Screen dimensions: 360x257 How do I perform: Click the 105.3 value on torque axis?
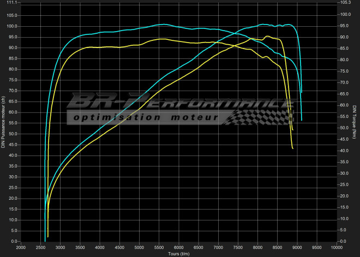click(x=345, y=3)
